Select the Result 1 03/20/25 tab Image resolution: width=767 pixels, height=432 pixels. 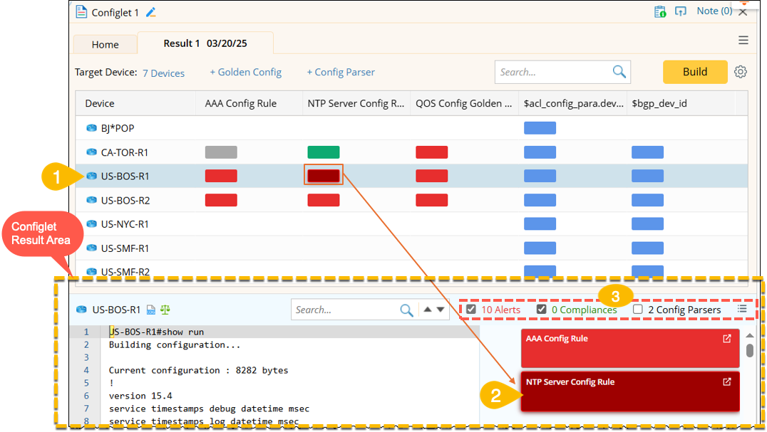tap(205, 43)
